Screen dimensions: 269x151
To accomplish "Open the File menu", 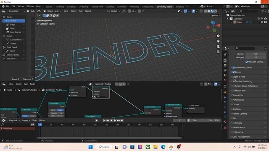I will pyautogui.click(x=8, y=6).
